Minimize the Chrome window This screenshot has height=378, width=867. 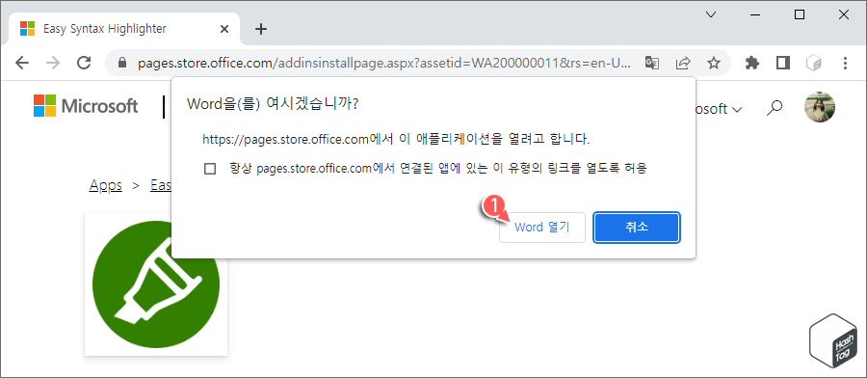point(756,14)
